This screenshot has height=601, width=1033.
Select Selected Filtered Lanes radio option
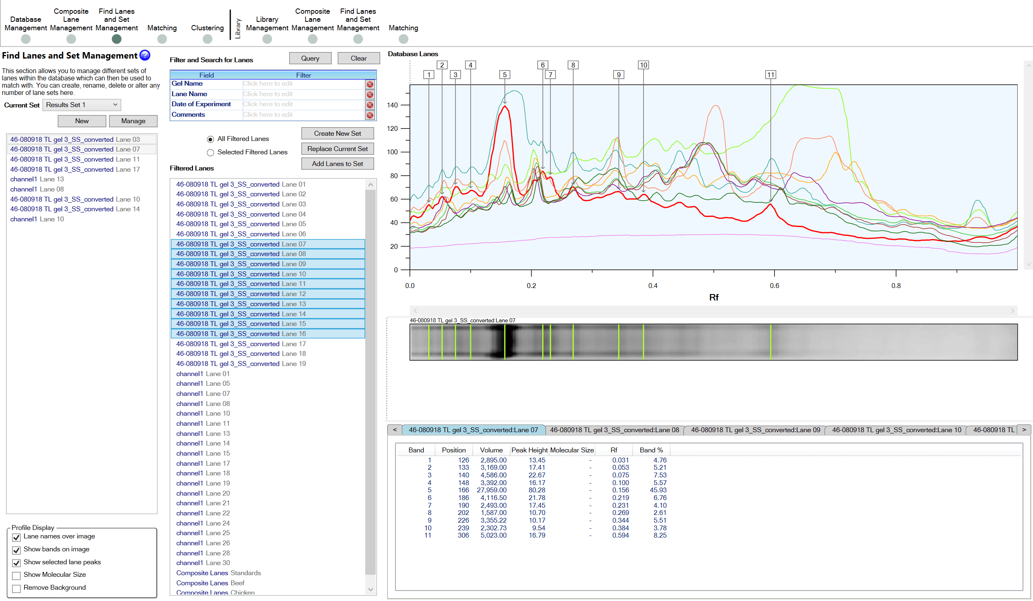pos(210,153)
